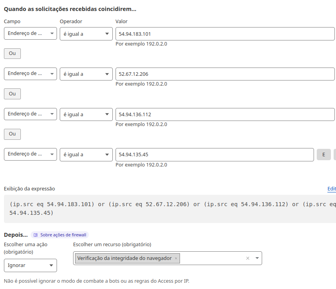
Task: Expand the resource selection dropdown arrow
Action: (257, 258)
